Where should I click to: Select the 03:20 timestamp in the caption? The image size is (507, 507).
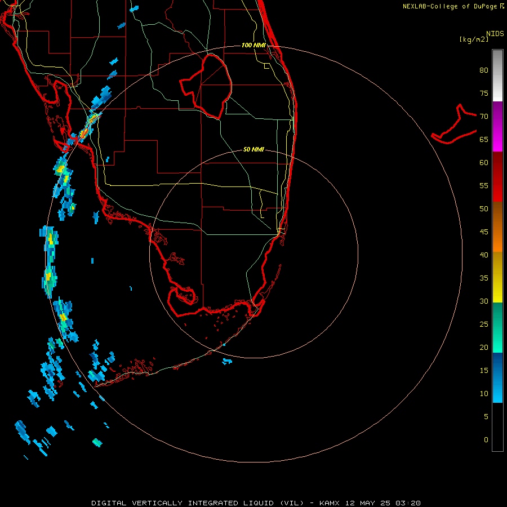point(409,503)
